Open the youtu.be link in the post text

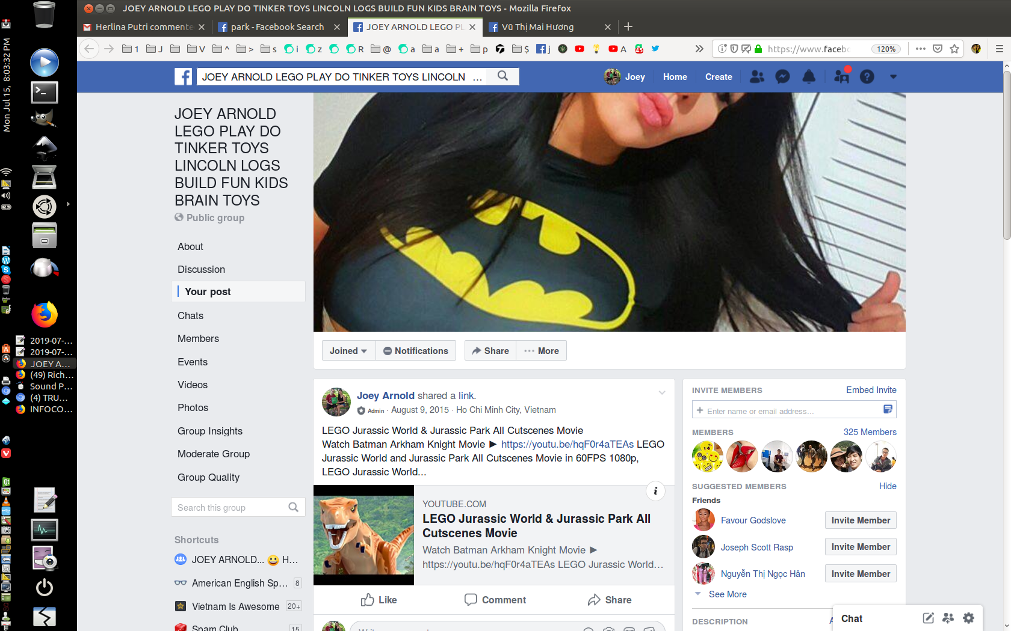click(567, 444)
